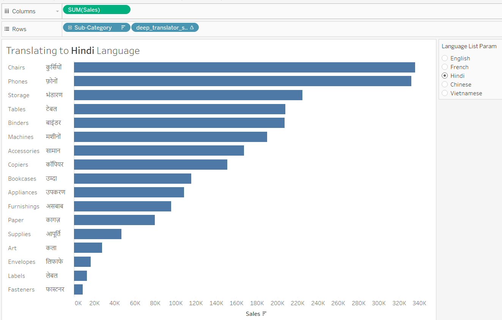The height and width of the screenshot is (320, 502).
Task: Select the Phones sales bar
Action: (x=242, y=81)
